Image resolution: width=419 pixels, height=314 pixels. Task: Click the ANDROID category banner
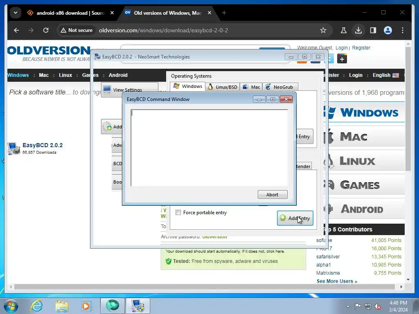coord(364,209)
